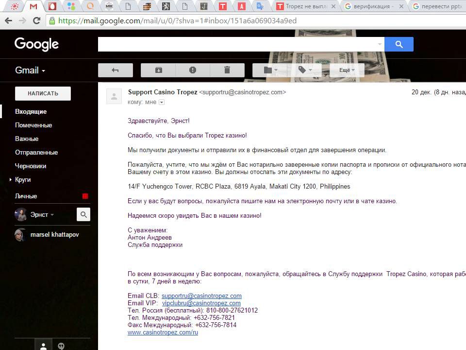The width and height of the screenshot is (466, 350).
Task: Click the Yuchengco Tower address line
Action: tap(239, 187)
